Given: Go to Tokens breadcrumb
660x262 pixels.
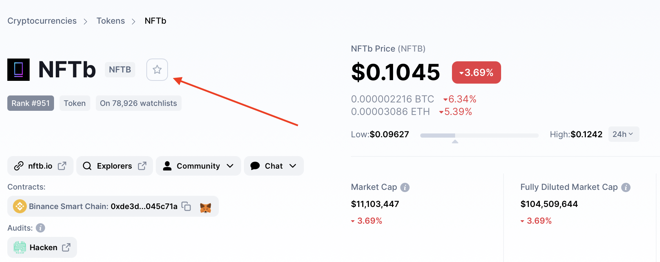Looking at the screenshot, I should (110, 21).
